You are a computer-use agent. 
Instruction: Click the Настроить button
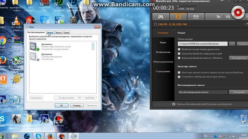(x=36, y=98)
